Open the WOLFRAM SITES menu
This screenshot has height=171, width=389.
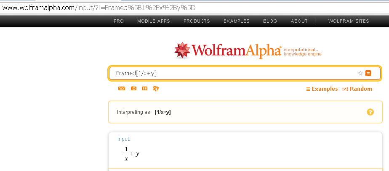tap(349, 21)
